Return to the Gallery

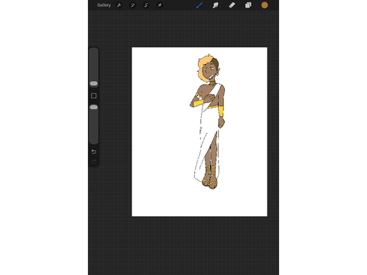104,5
